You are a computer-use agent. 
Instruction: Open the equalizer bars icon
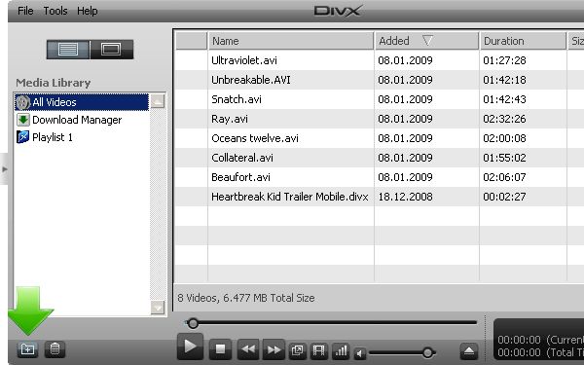341,350
